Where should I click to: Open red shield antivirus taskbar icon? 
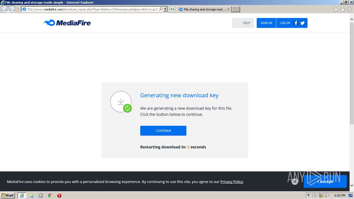click(59, 195)
